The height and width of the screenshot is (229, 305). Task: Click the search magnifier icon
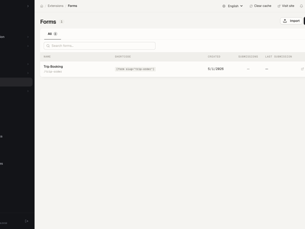pyautogui.click(x=48, y=46)
